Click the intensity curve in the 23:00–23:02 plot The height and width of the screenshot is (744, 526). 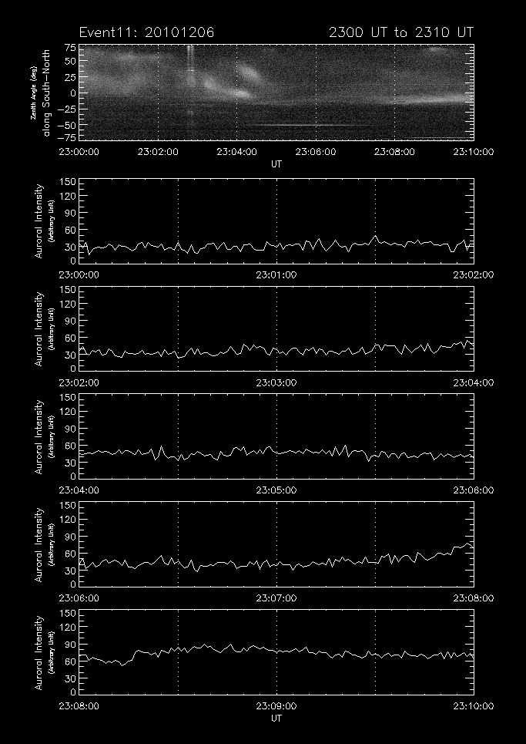(276, 246)
